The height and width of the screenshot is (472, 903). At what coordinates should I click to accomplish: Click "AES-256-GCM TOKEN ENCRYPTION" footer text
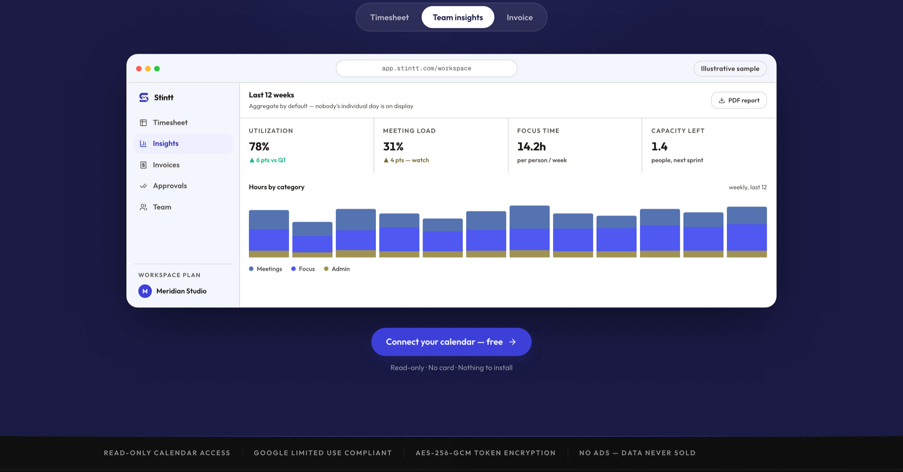[485, 453]
